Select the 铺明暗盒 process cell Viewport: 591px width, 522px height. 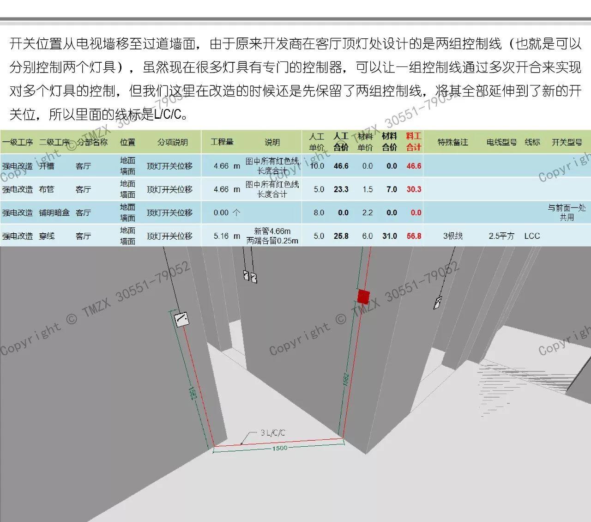pyautogui.click(x=54, y=213)
